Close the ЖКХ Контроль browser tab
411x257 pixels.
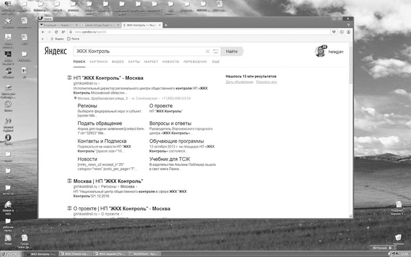[159, 25]
